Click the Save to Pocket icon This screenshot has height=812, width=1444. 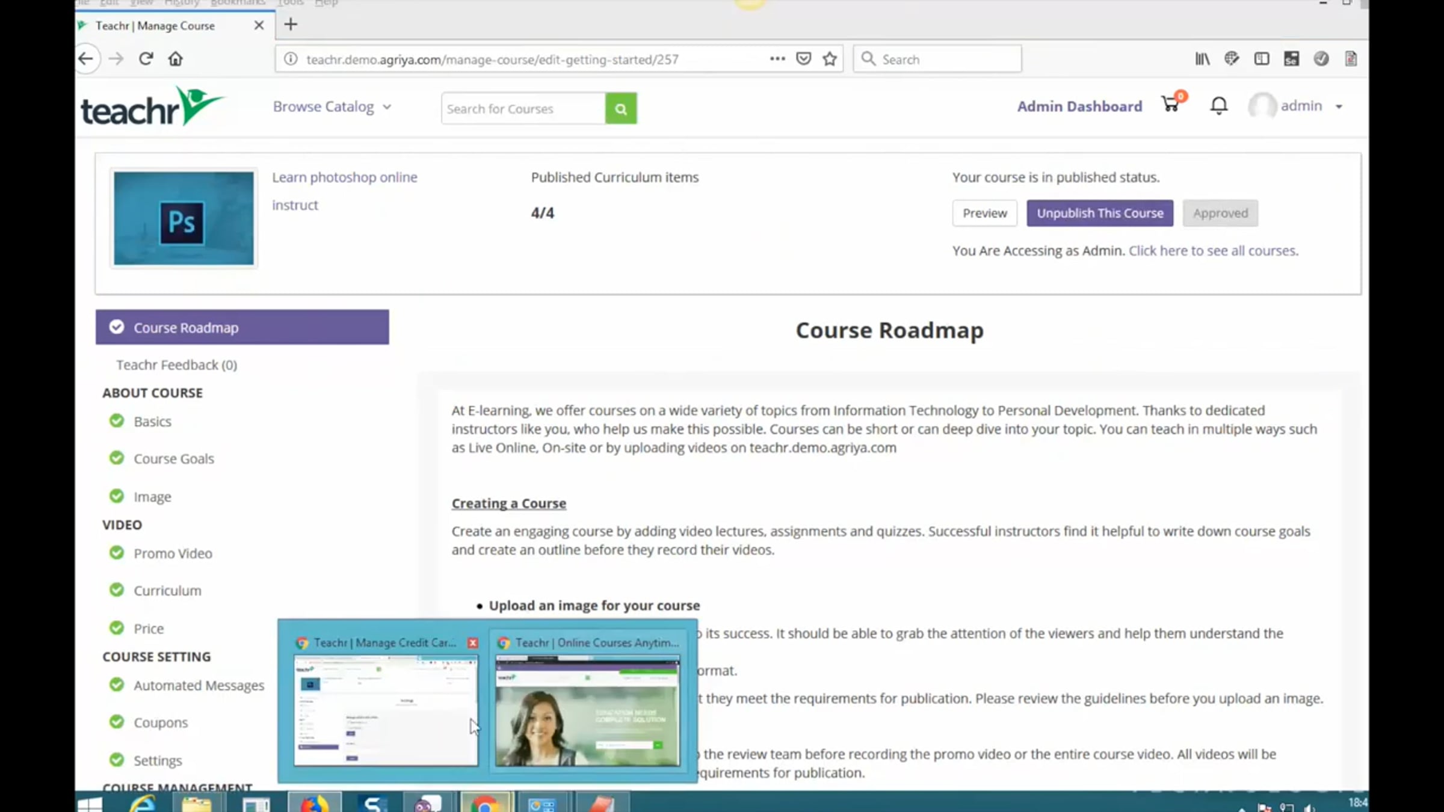click(x=803, y=59)
